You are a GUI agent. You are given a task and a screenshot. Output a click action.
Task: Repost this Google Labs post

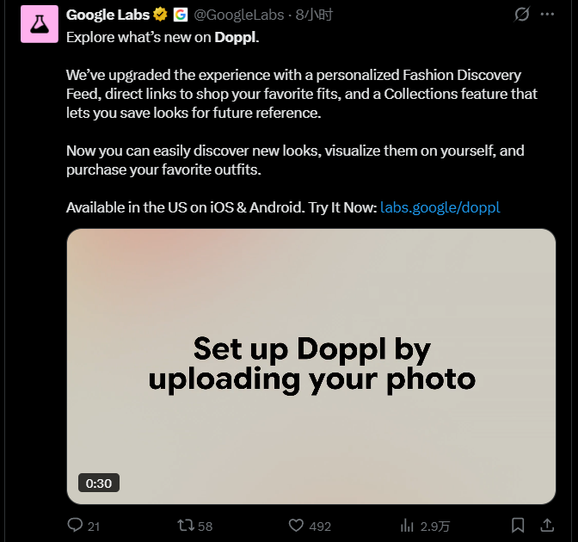pos(186,525)
